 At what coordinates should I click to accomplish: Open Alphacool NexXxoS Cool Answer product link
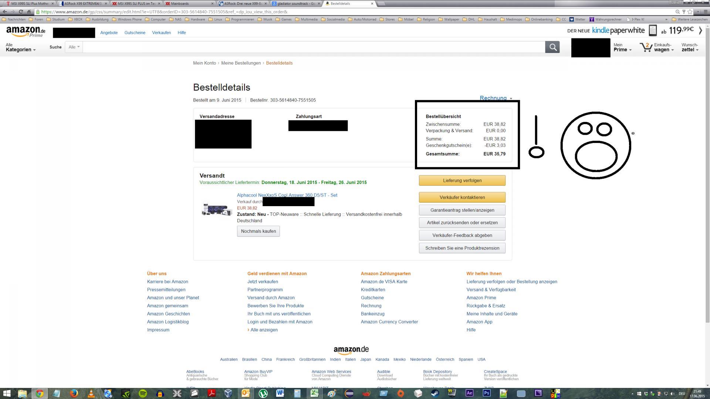pyautogui.click(x=287, y=195)
